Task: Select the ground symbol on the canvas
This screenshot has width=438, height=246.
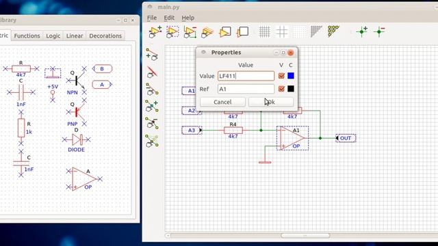Action: click(x=265, y=162)
